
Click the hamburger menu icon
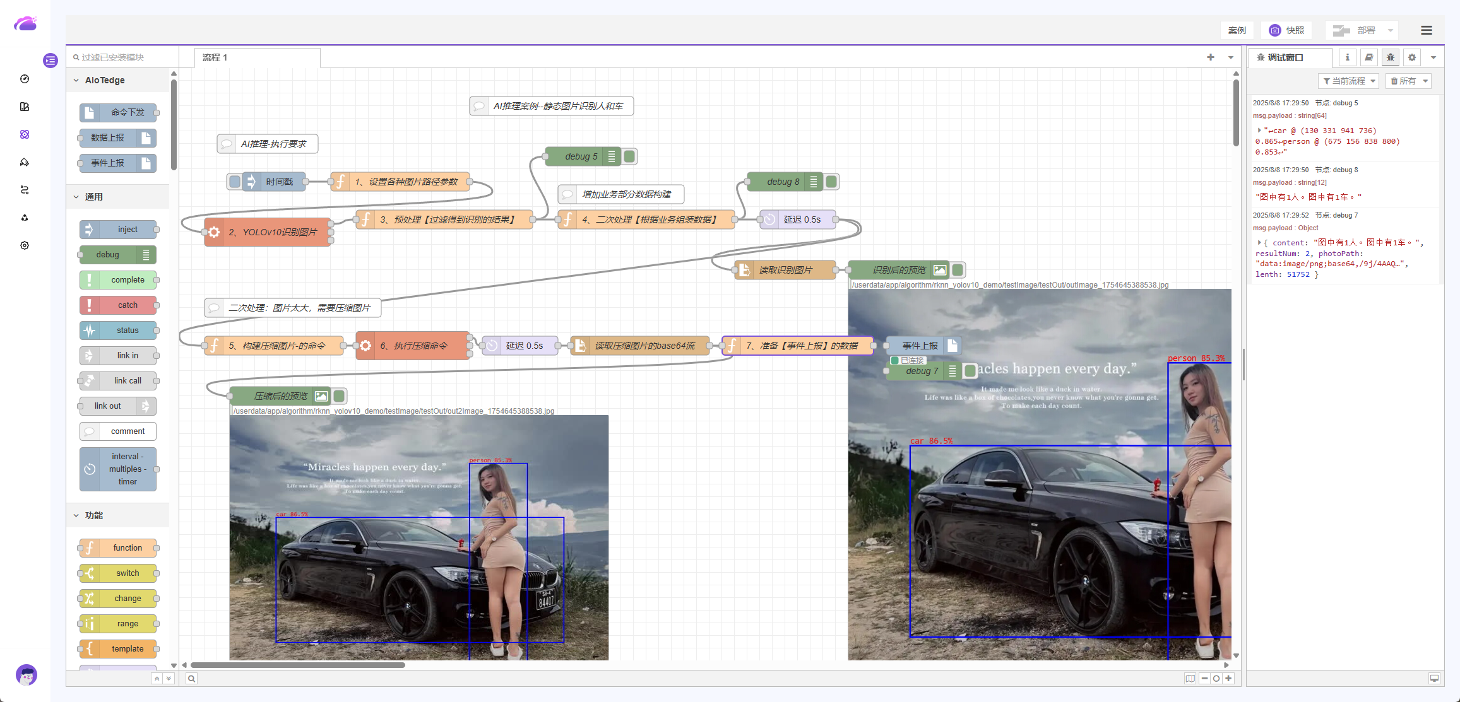pyautogui.click(x=1426, y=30)
